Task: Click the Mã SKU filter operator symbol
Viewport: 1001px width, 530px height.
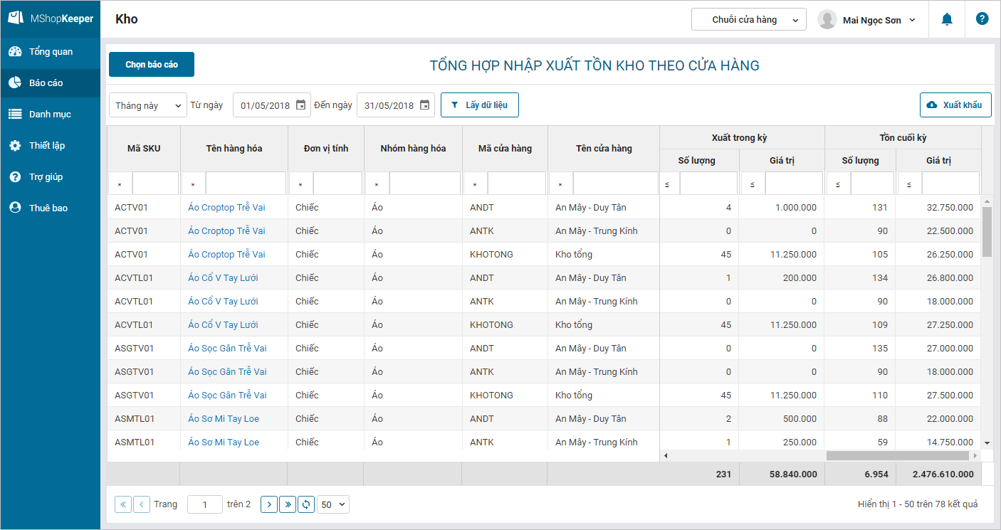Action: [x=120, y=184]
